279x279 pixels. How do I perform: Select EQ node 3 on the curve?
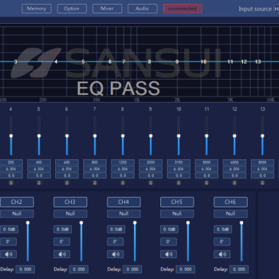pyautogui.click(x=15, y=62)
